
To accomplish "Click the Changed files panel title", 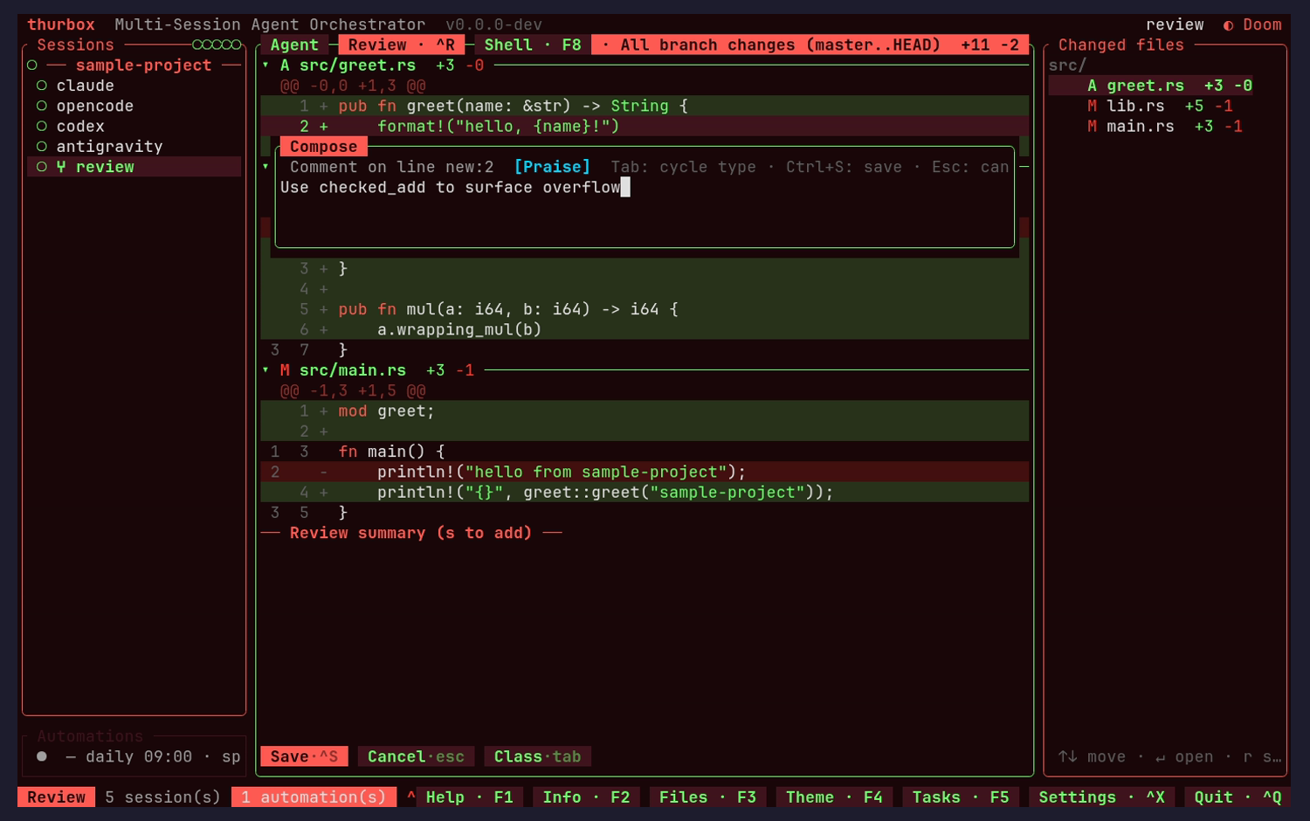I will click(x=1121, y=45).
